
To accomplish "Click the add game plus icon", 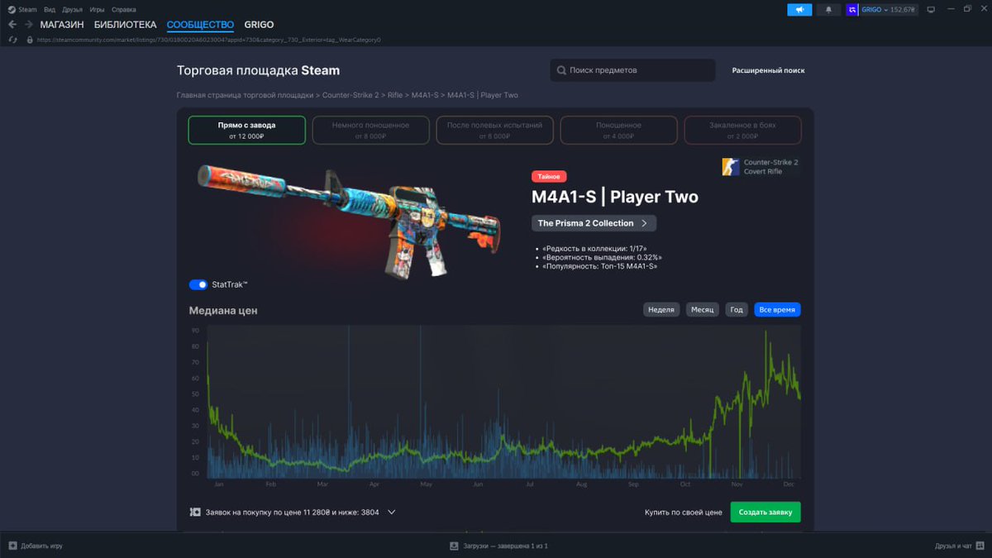I will click(12, 546).
